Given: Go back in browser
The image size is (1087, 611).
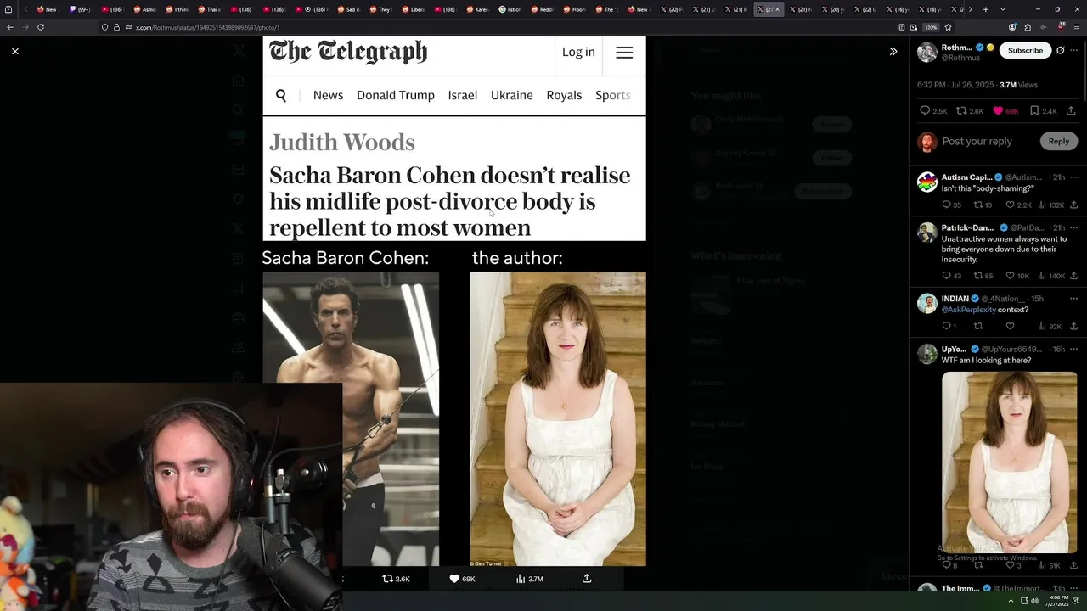Looking at the screenshot, I should tap(10, 27).
